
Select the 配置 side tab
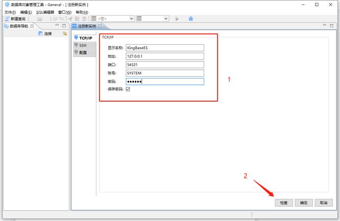(x=85, y=53)
